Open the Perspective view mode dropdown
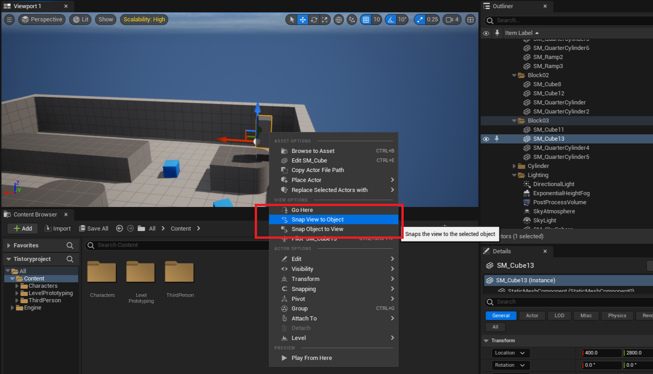The width and height of the screenshot is (653, 374). (42, 20)
